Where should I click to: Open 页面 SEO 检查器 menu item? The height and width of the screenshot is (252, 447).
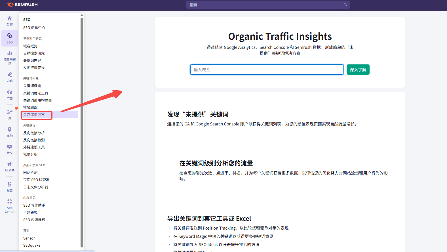coord(36,180)
